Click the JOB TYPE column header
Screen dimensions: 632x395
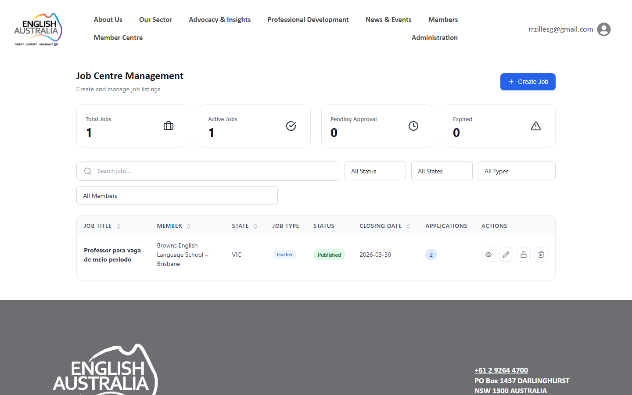(x=286, y=226)
